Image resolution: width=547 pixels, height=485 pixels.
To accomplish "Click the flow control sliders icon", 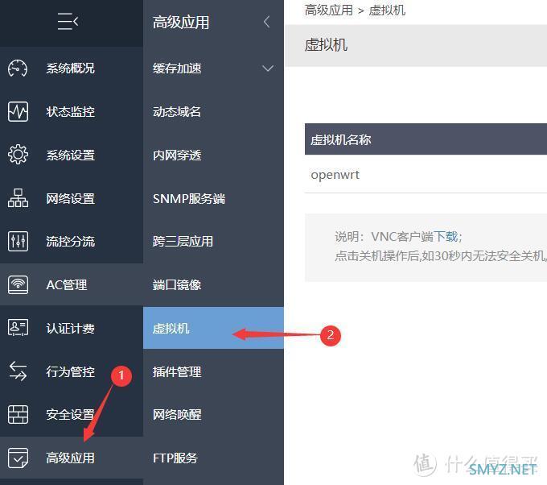I will pos(18,241).
